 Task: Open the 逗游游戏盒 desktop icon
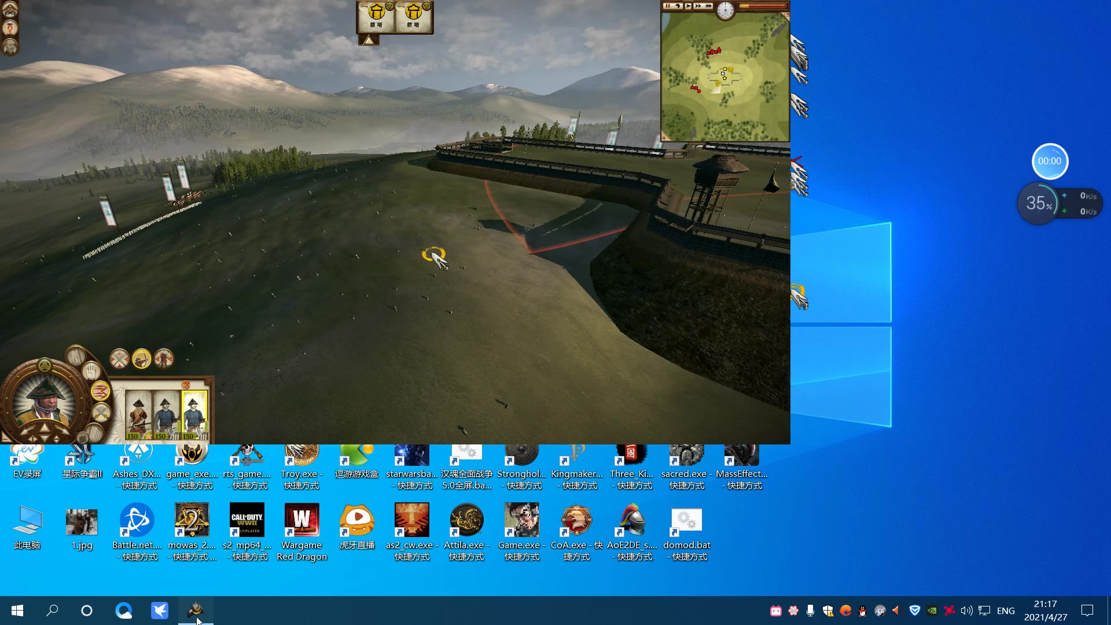click(x=356, y=463)
